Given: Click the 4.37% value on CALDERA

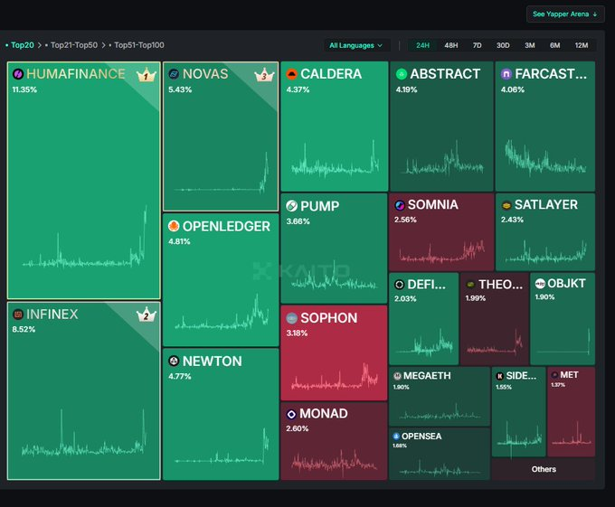Looking at the screenshot, I should pos(298,89).
